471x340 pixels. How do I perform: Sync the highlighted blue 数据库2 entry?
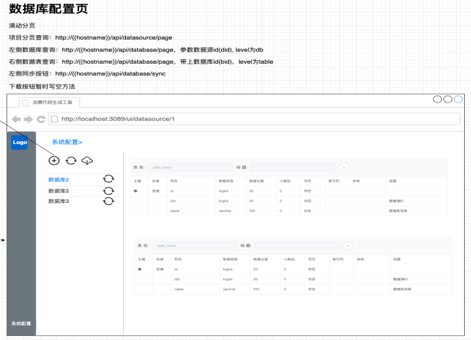click(108, 179)
